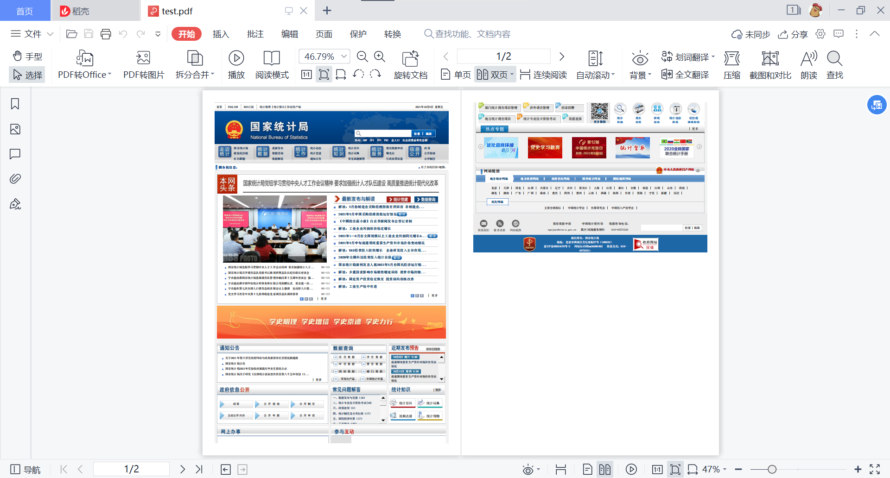Open the 稻壳 tab

[95, 11]
